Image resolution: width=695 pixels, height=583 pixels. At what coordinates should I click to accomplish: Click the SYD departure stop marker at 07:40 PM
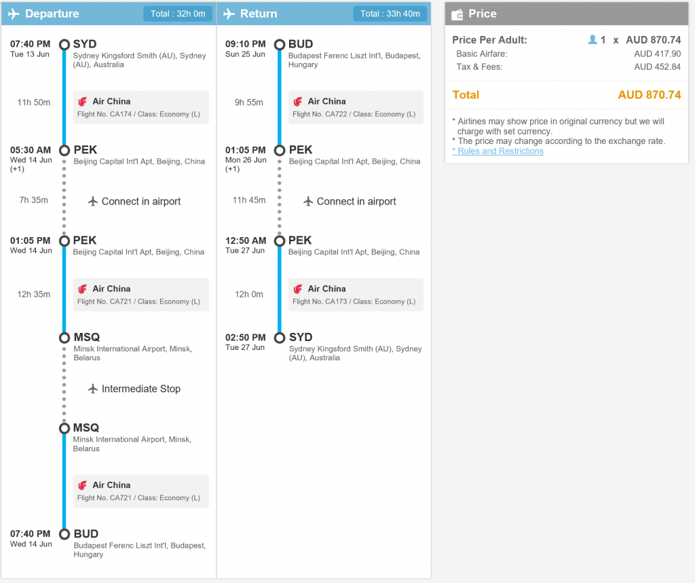(x=64, y=44)
